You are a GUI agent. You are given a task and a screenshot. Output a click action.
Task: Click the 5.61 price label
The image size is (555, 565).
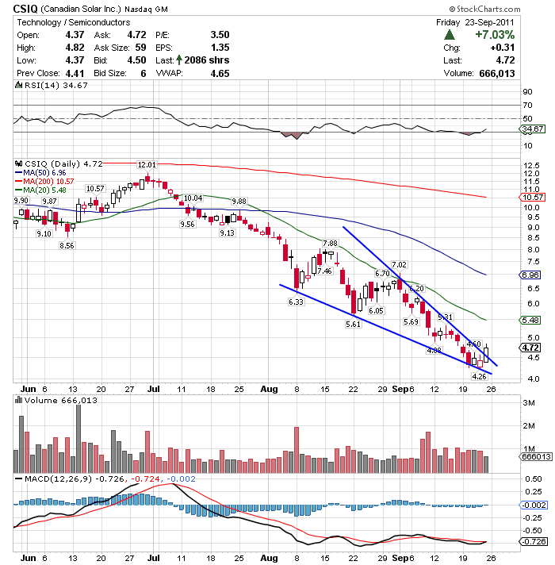353,324
